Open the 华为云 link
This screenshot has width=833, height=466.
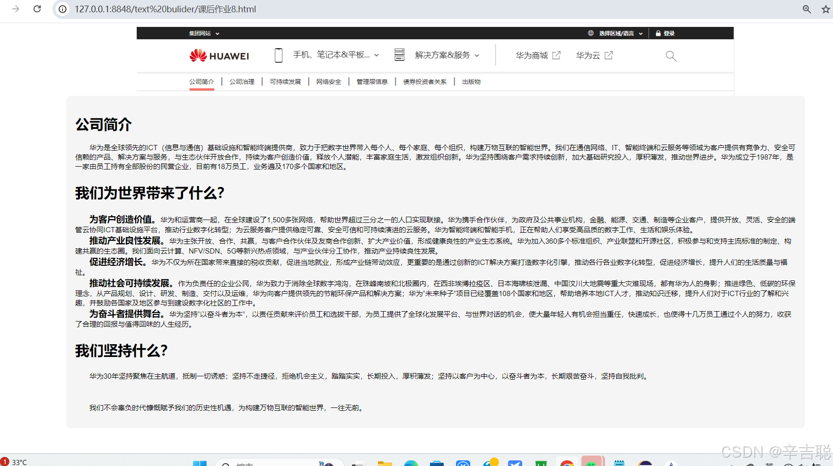[x=588, y=55]
